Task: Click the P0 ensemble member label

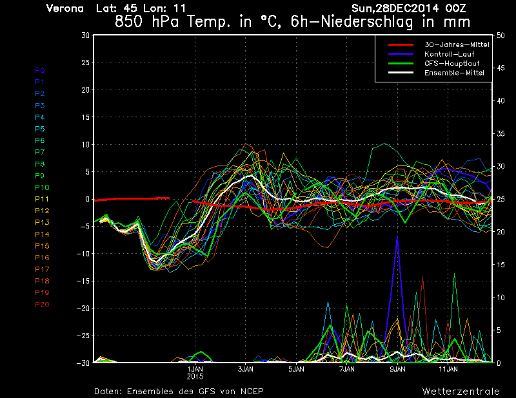Action: coord(40,70)
